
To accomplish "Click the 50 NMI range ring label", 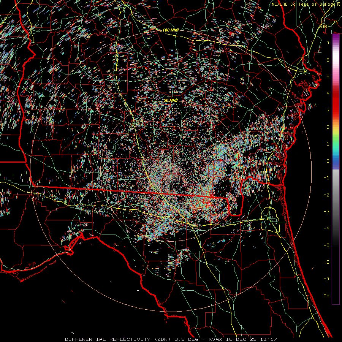I will (x=171, y=100).
